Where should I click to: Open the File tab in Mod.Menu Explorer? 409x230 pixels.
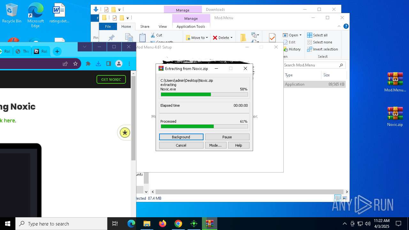pyautogui.click(x=108, y=27)
